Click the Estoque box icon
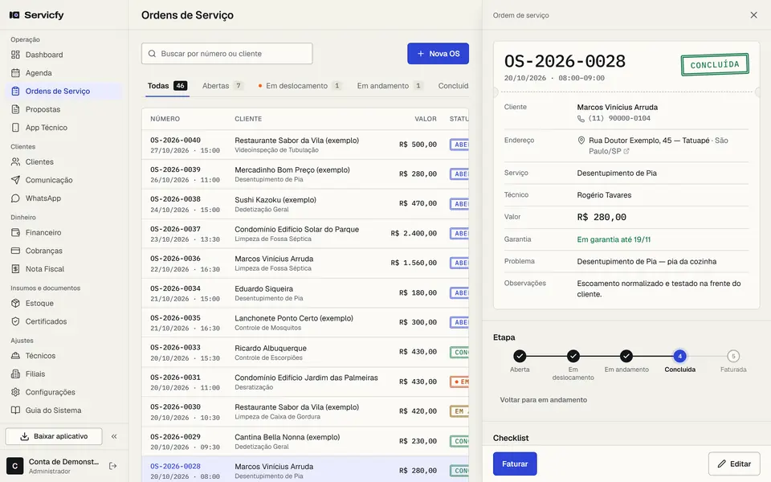The height and width of the screenshot is (482, 771). [x=16, y=303]
